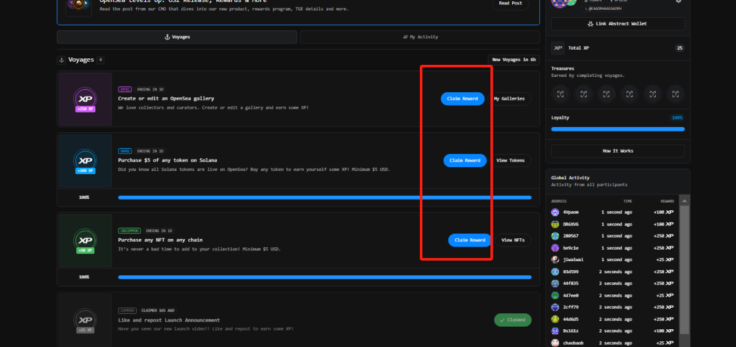Open avatar of address 2cff79
Viewport: 736px width, 347px height.
click(555, 307)
